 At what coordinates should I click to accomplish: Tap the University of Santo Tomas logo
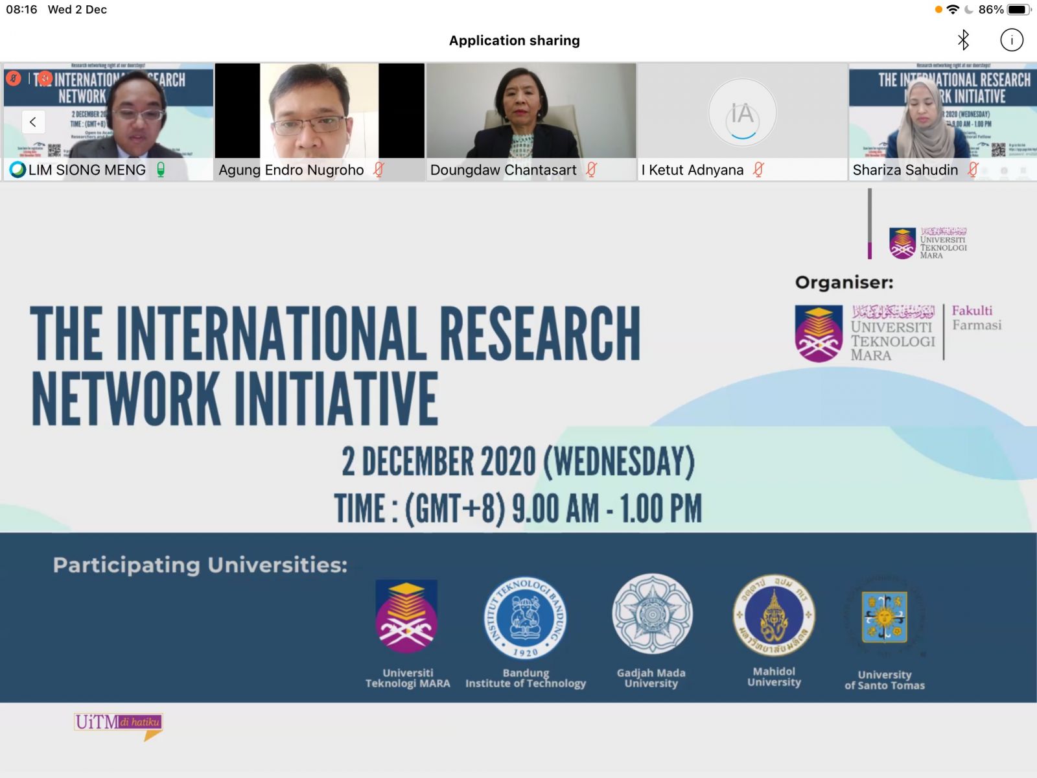point(884,616)
